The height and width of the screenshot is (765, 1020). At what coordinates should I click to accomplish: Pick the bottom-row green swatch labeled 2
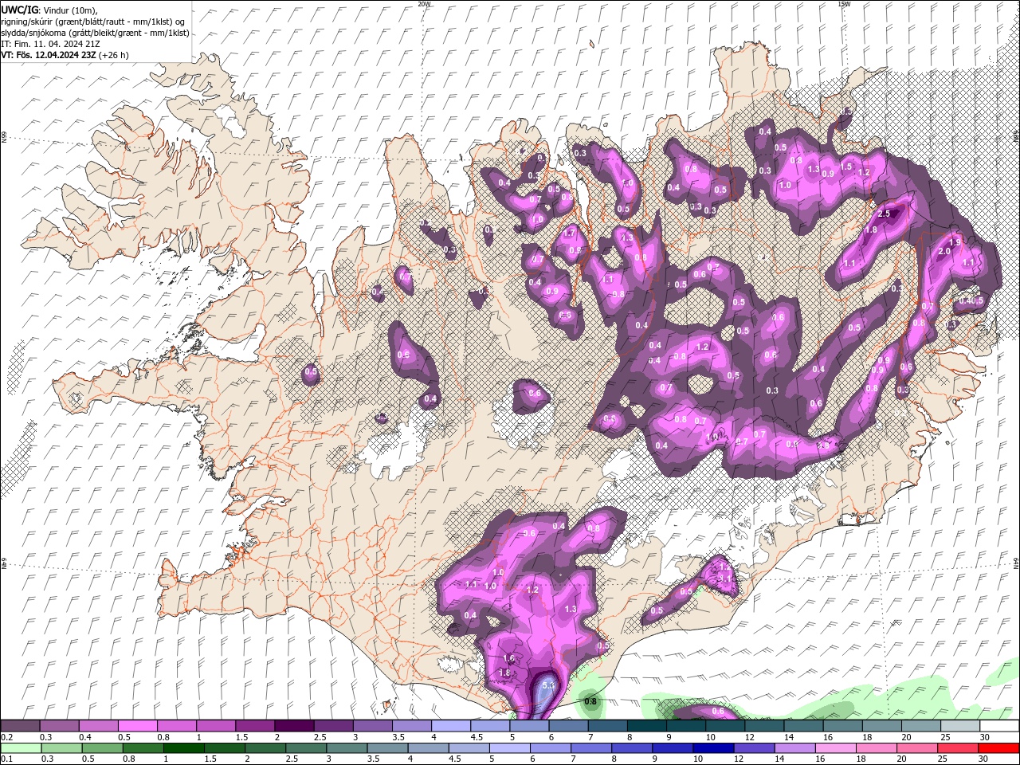(x=265, y=748)
